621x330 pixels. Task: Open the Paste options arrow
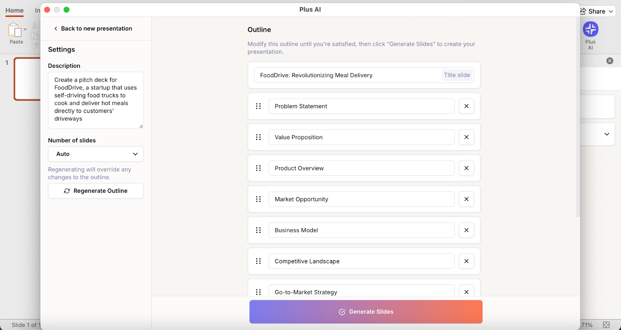click(x=25, y=29)
